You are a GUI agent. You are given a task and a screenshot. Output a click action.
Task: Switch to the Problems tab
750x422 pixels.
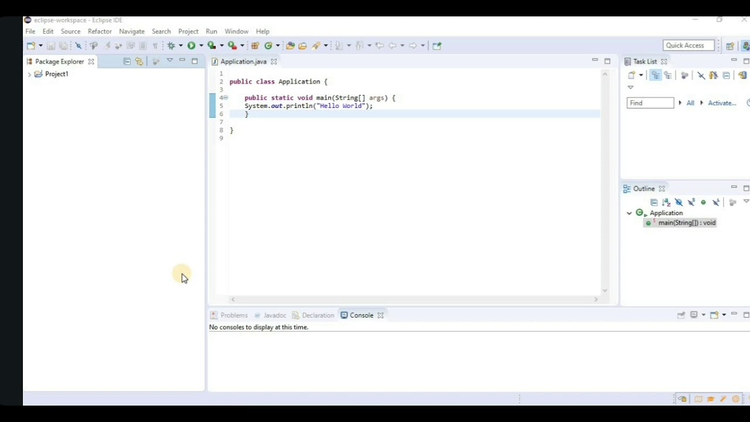[234, 315]
